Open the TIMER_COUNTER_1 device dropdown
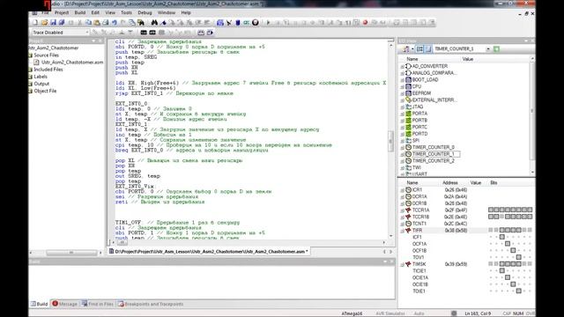The height and width of the screenshot is (317, 564). coord(463,49)
